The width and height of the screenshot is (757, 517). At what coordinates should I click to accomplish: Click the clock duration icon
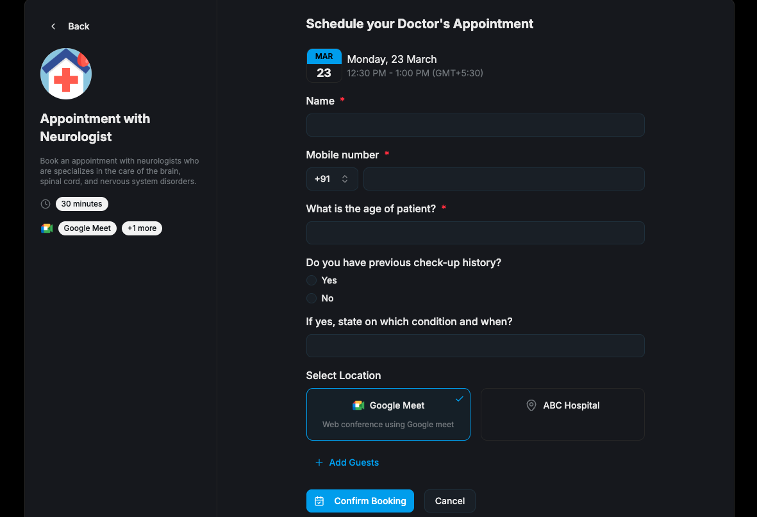(46, 204)
